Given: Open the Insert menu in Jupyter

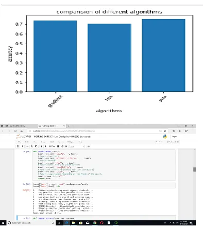Looking at the screenshot, I should point(44,142).
